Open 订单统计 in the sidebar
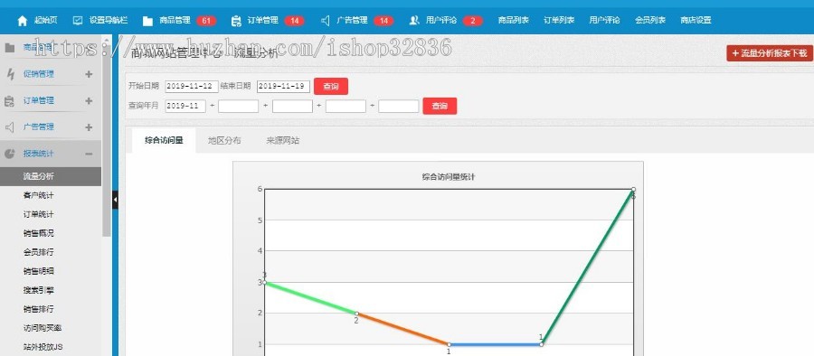 38,214
